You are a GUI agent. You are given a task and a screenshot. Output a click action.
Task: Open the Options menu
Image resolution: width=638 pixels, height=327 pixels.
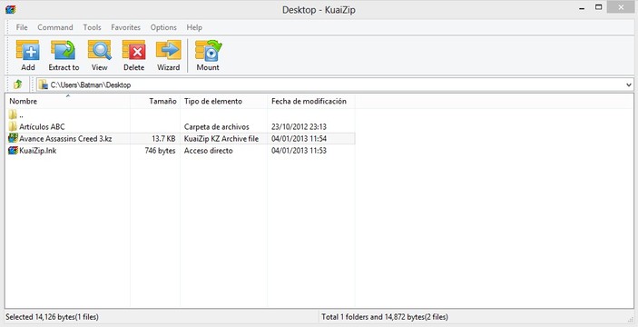(163, 27)
